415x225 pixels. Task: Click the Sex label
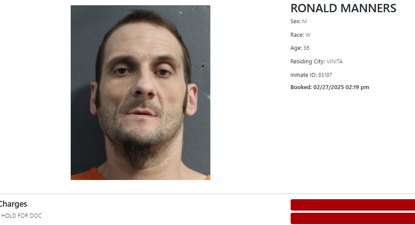tap(295, 21)
